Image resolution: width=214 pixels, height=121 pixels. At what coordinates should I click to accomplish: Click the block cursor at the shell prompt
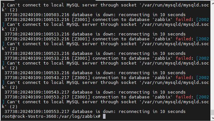tap(104, 116)
